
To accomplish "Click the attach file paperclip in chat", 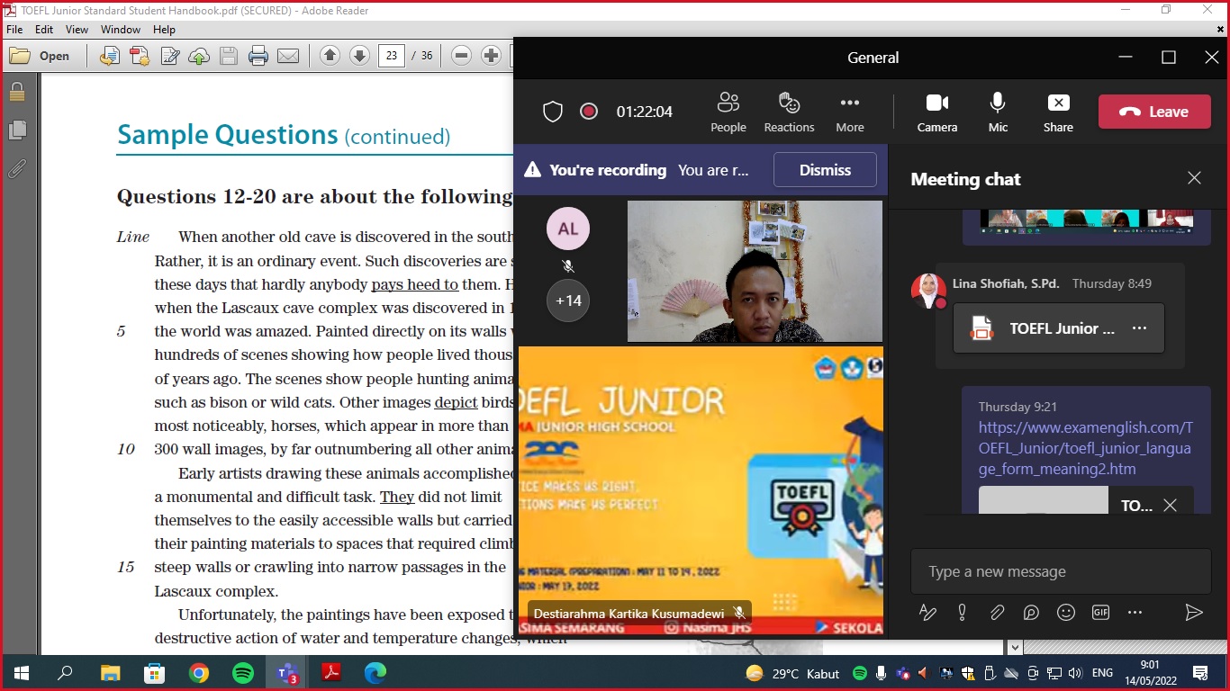I will tap(997, 613).
